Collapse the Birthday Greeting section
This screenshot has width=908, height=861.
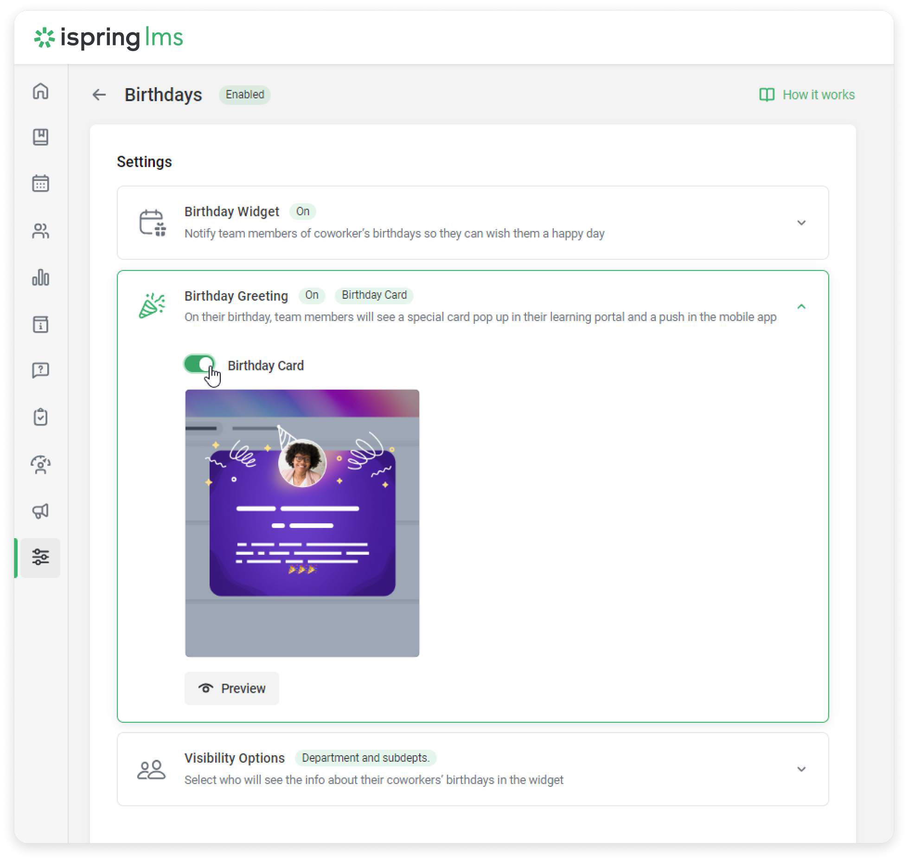pyautogui.click(x=801, y=307)
